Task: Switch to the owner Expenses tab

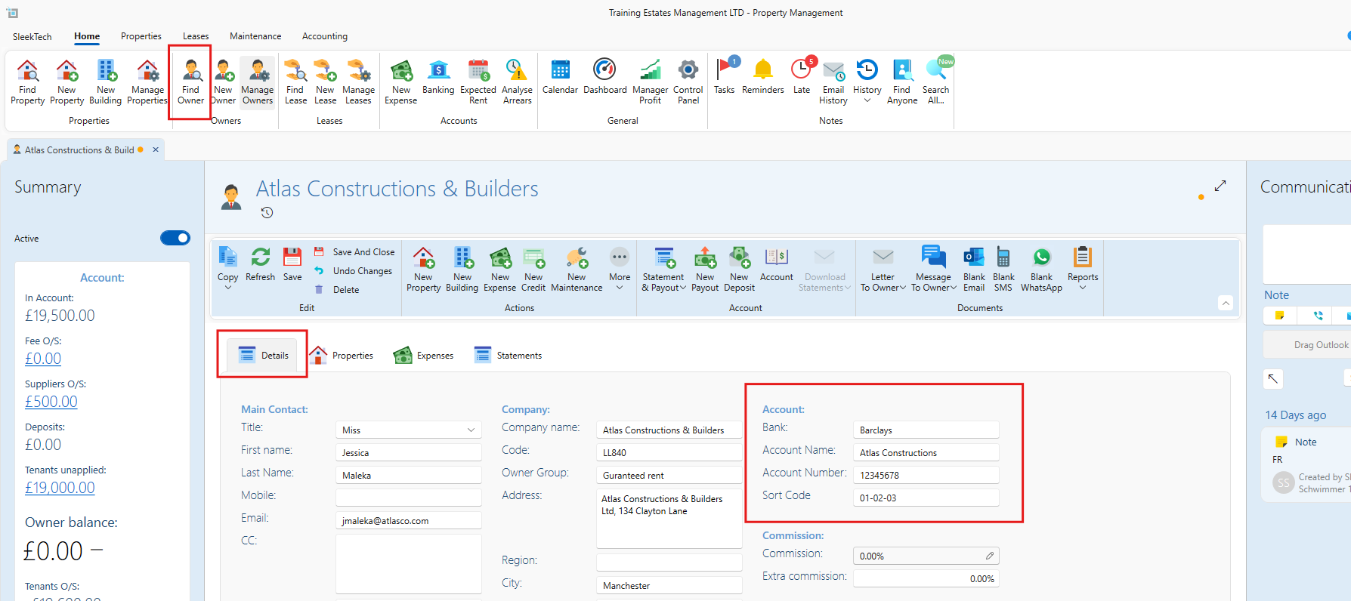Action: (424, 356)
